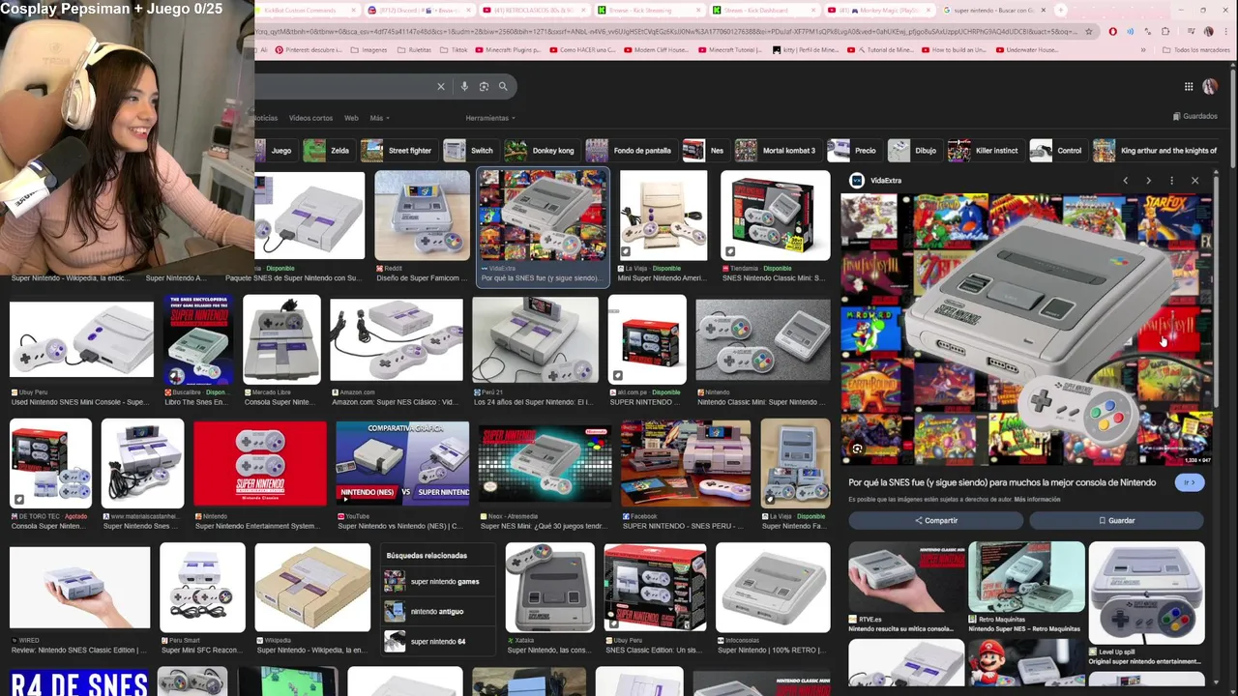
Task: Close the 'super nintendo - Buscar con Google' tab
Action: click(x=1044, y=10)
